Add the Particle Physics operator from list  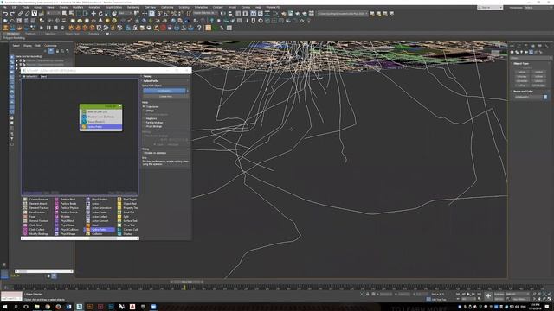69,208
